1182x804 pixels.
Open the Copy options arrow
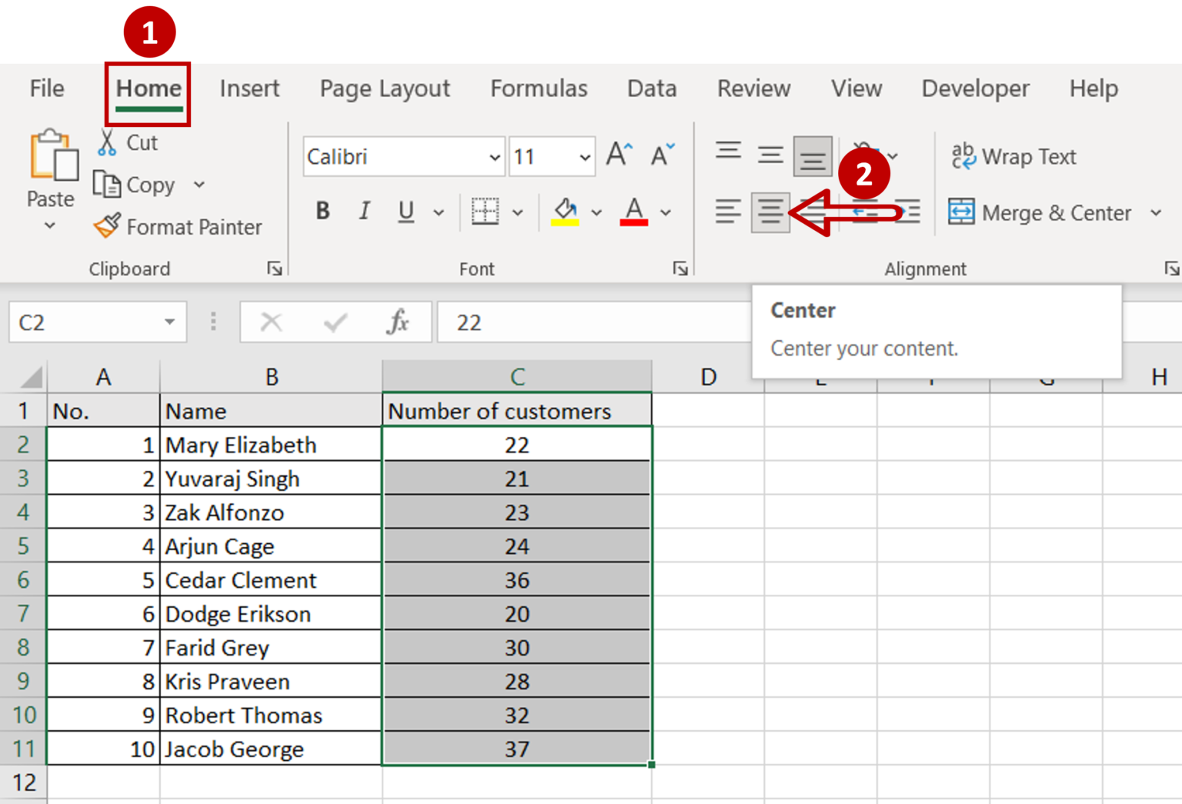199,185
